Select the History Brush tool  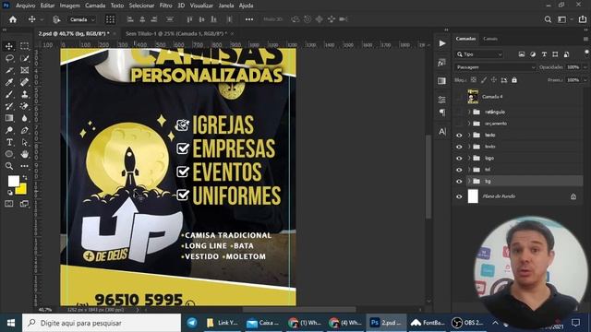[x=9, y=107]
